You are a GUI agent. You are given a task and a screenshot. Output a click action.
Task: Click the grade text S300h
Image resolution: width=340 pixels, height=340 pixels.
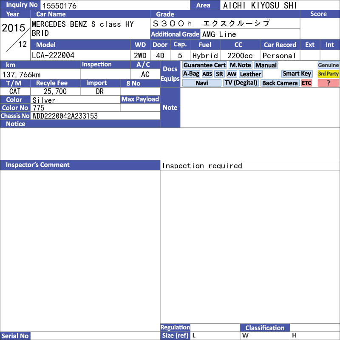click(x=172, y=23)
